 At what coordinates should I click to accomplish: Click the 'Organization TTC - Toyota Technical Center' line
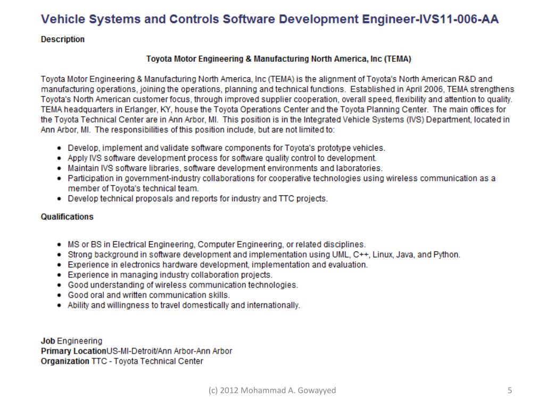tap(122, 361)
